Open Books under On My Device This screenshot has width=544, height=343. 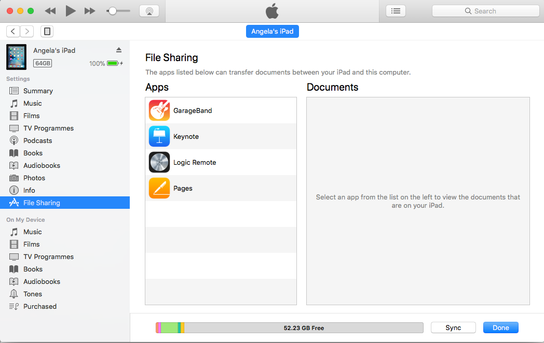(65, 269)
